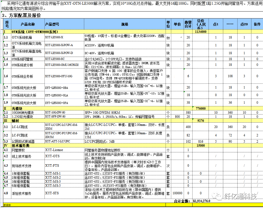Select the 点20 column header
This screenshot has width=263, height=209.
[x=244, y=24]
